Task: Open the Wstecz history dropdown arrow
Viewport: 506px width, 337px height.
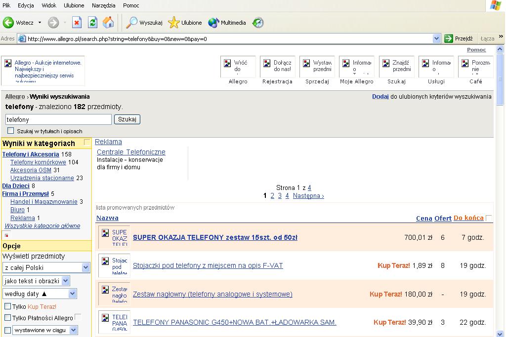Action: [40, 23]
